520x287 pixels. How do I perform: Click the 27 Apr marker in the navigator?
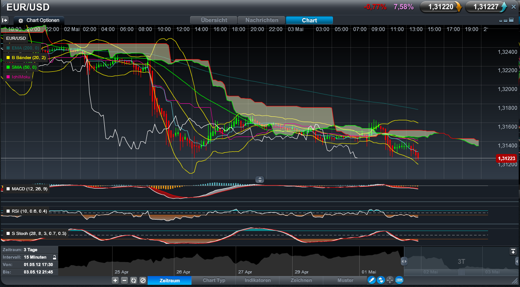(245, 272)
